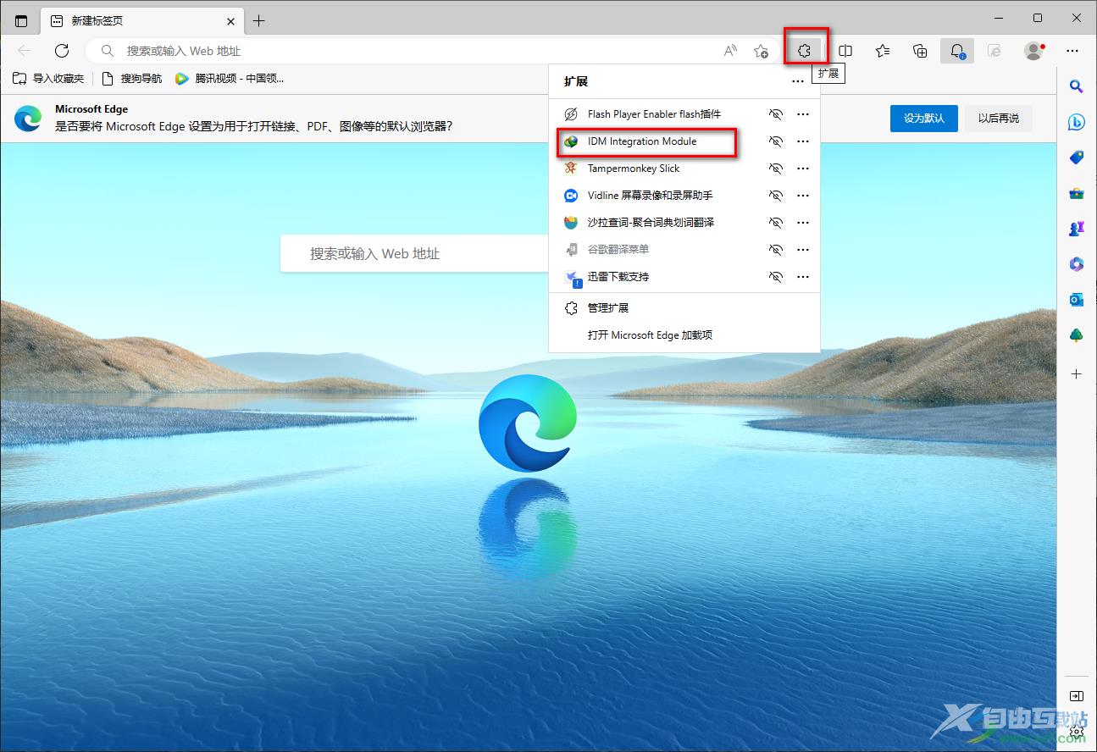Open more actions for Vidline extension
Viewport: 1097px width, 752px height.
(x=803, y=196)
